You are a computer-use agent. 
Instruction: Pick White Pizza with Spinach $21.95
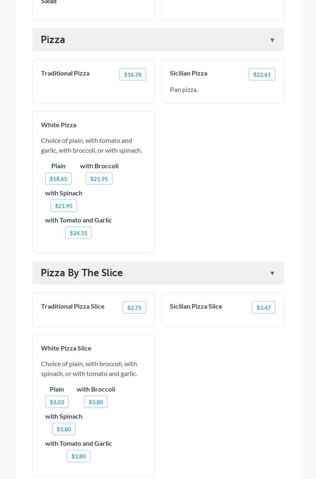64,206
